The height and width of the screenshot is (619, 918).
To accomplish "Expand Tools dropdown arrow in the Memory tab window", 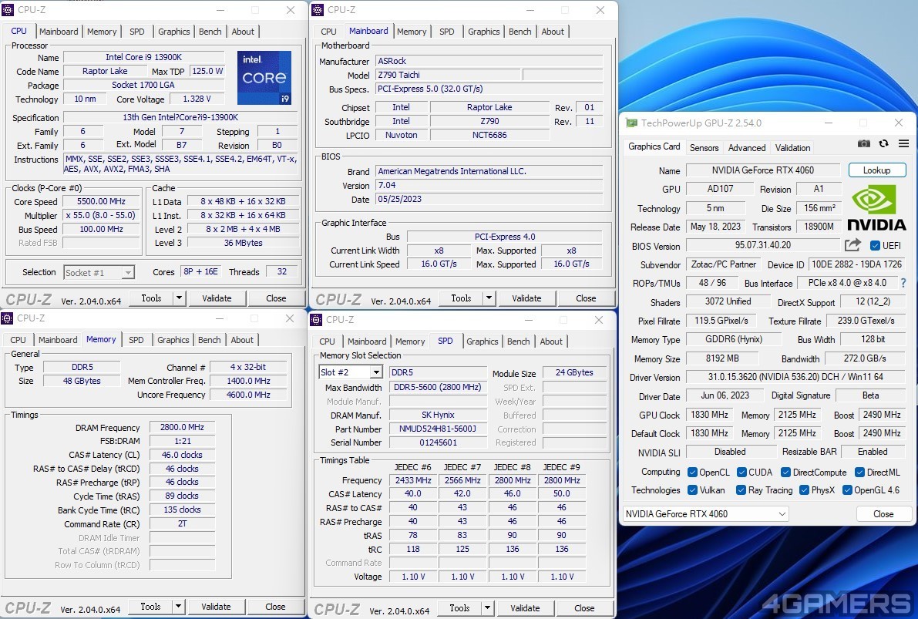I will pyautogui.click(x=179, y=607).
